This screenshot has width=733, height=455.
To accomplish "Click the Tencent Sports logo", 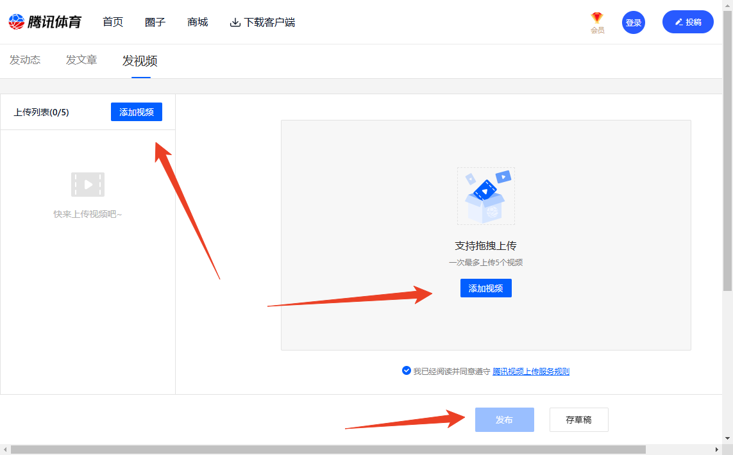I will pos(45,22).
